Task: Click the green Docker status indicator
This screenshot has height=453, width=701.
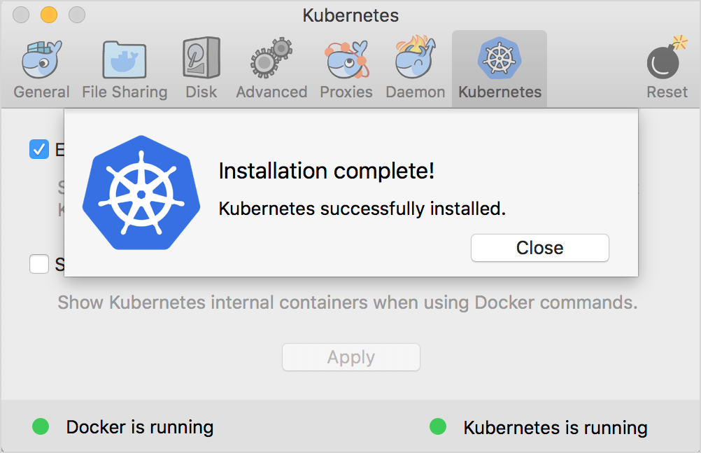Action: click(40, 426)
